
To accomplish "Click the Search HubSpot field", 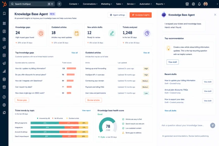I will coord(32,4).
